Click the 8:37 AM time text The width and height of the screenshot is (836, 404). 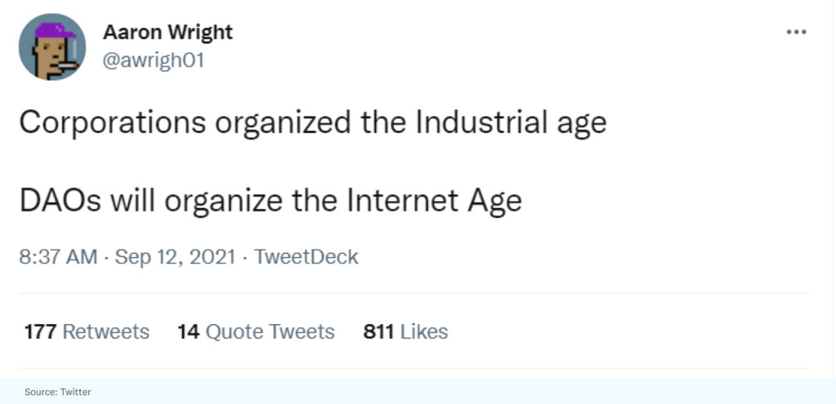[x=58, y=256]
